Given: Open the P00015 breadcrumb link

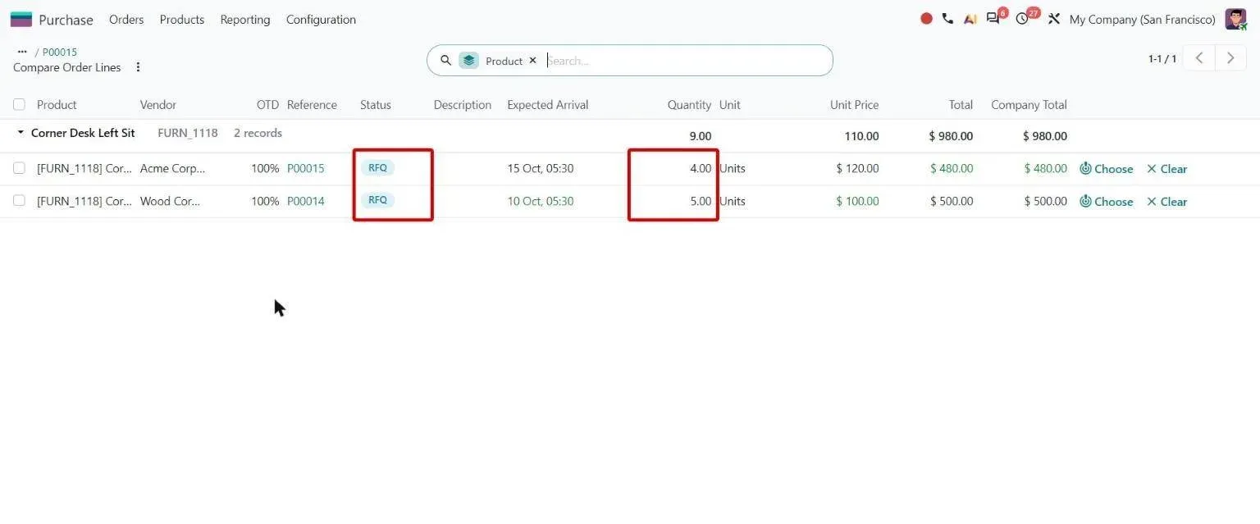Looking at the screenshot, I should (60, 52).
